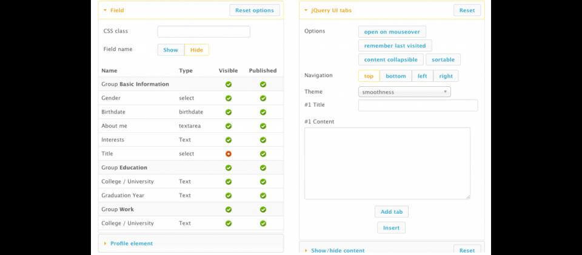Click the birthdate type cell
This screenshot has height=255, width=582.
(191, 112)
